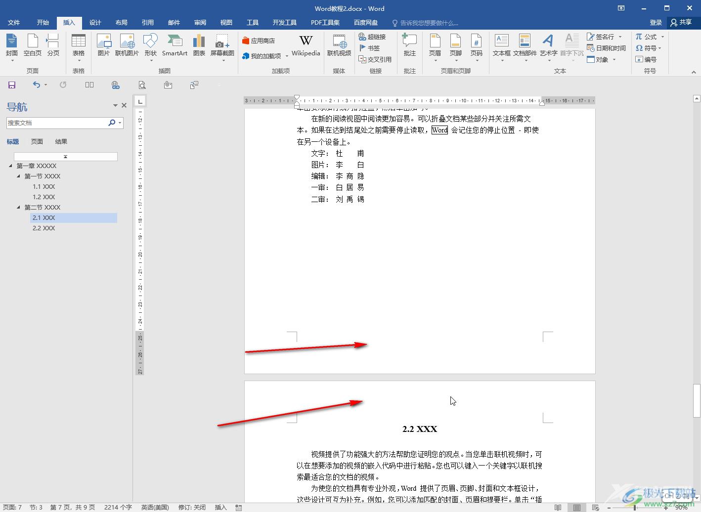701x512 pixels.
Task: Save the document from quick access toolbar
Action: point(12,85)
